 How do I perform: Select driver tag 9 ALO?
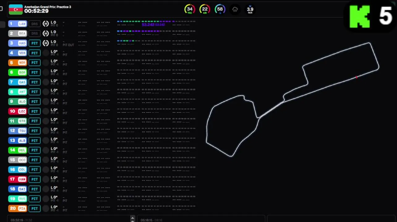(18, 101)
